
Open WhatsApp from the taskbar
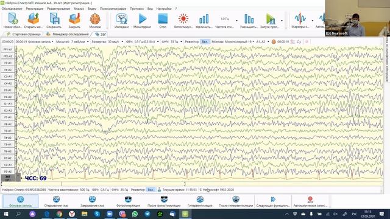pyautogui.click(x=135, y=214)
